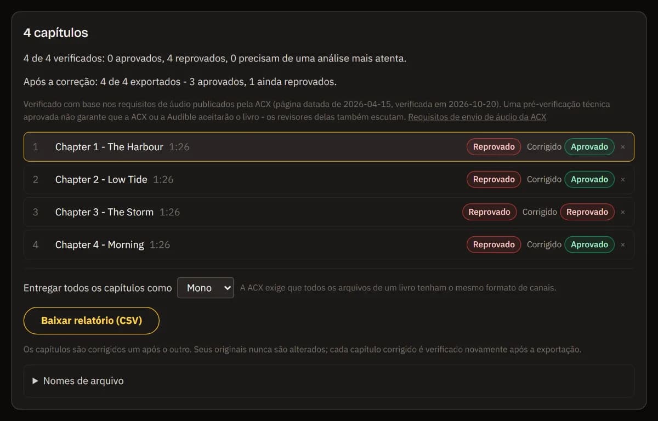Click the 4 capítulos heading
Screen dimensions: 658x421
(x=56, y=33)
